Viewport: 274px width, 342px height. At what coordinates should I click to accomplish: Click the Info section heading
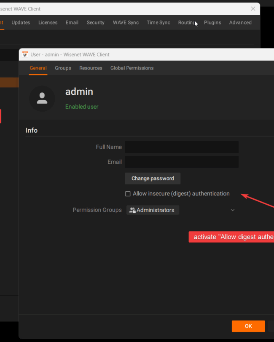pos(32,130)
